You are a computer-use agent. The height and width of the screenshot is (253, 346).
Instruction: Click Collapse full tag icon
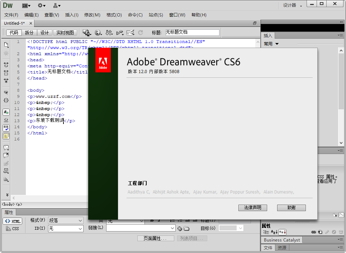(6, 65)
